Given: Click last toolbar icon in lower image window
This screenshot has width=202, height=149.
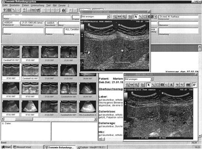Looking at the screenshot, I should click(194, 85).
